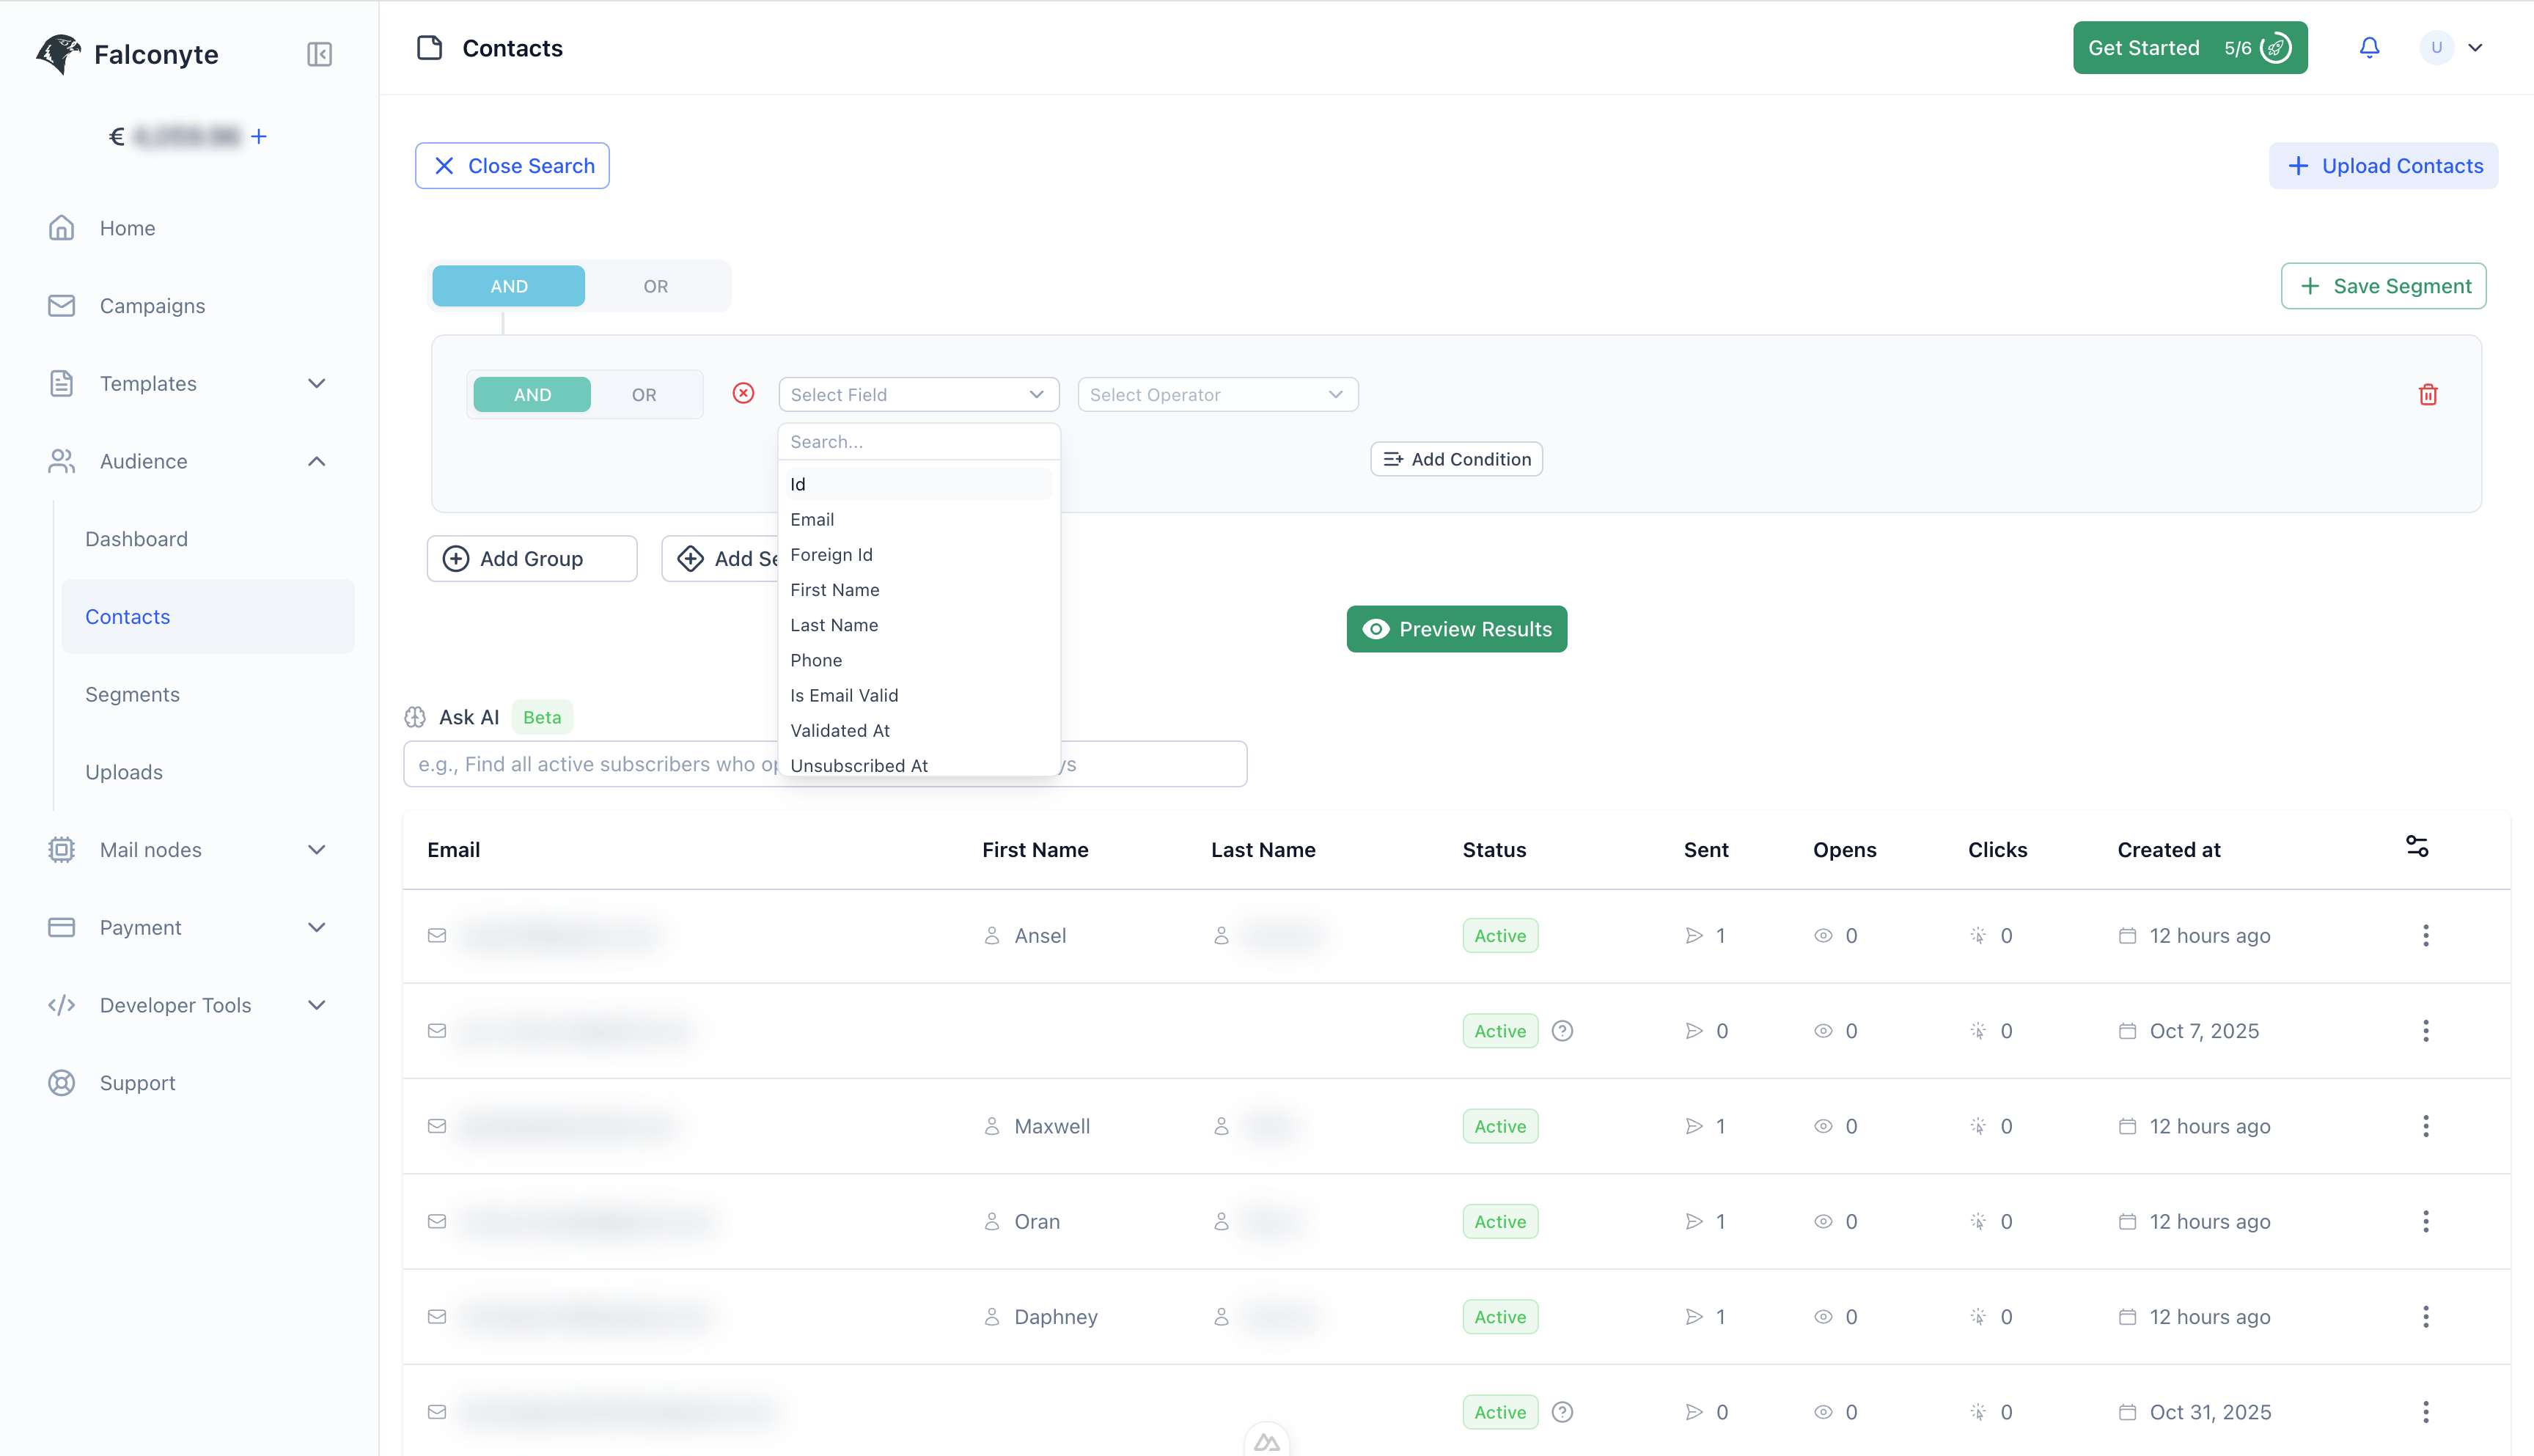Remove the condition via the red cancel icon

743,394
